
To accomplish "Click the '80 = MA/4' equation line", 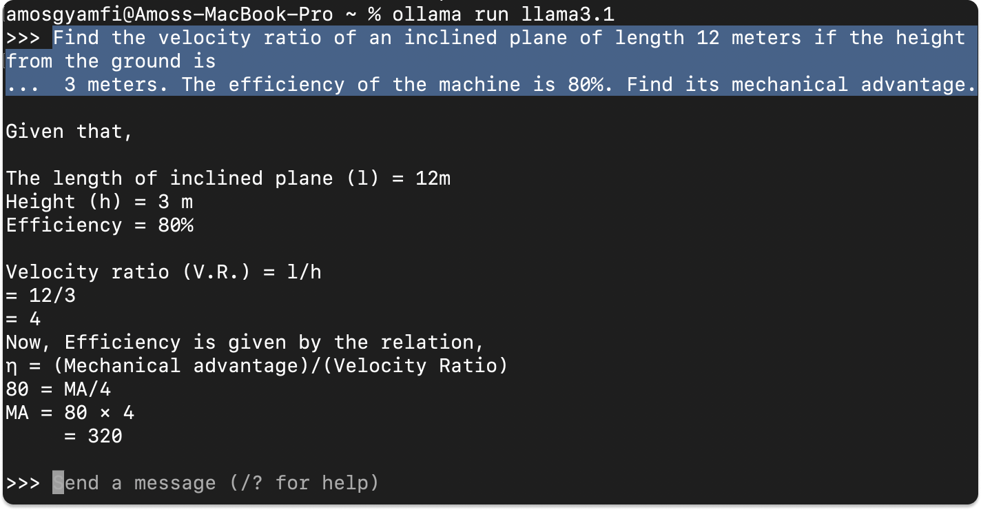I will pos(58,389).
